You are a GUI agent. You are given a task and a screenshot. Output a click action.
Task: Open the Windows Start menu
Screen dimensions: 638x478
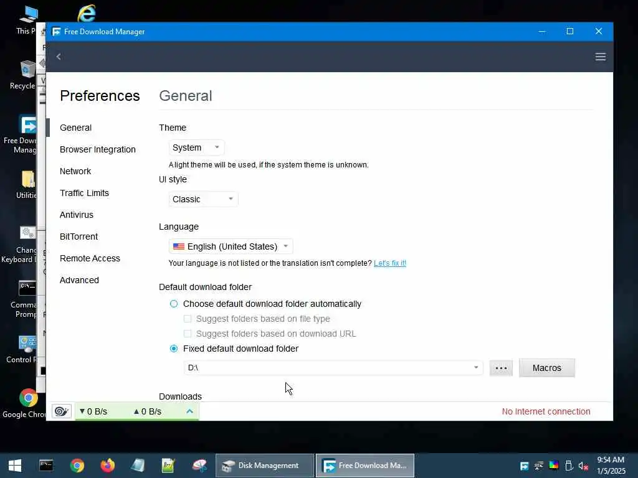point(15,466)
